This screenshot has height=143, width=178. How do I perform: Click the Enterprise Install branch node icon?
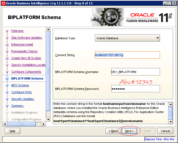7,45
